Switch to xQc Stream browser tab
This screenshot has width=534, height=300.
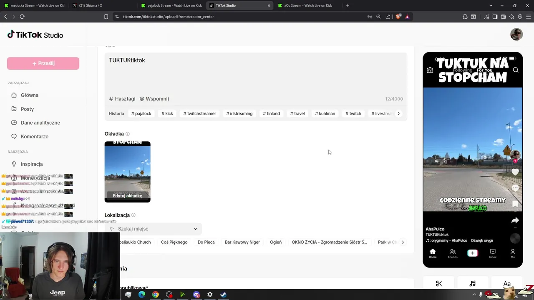point(309,5)
